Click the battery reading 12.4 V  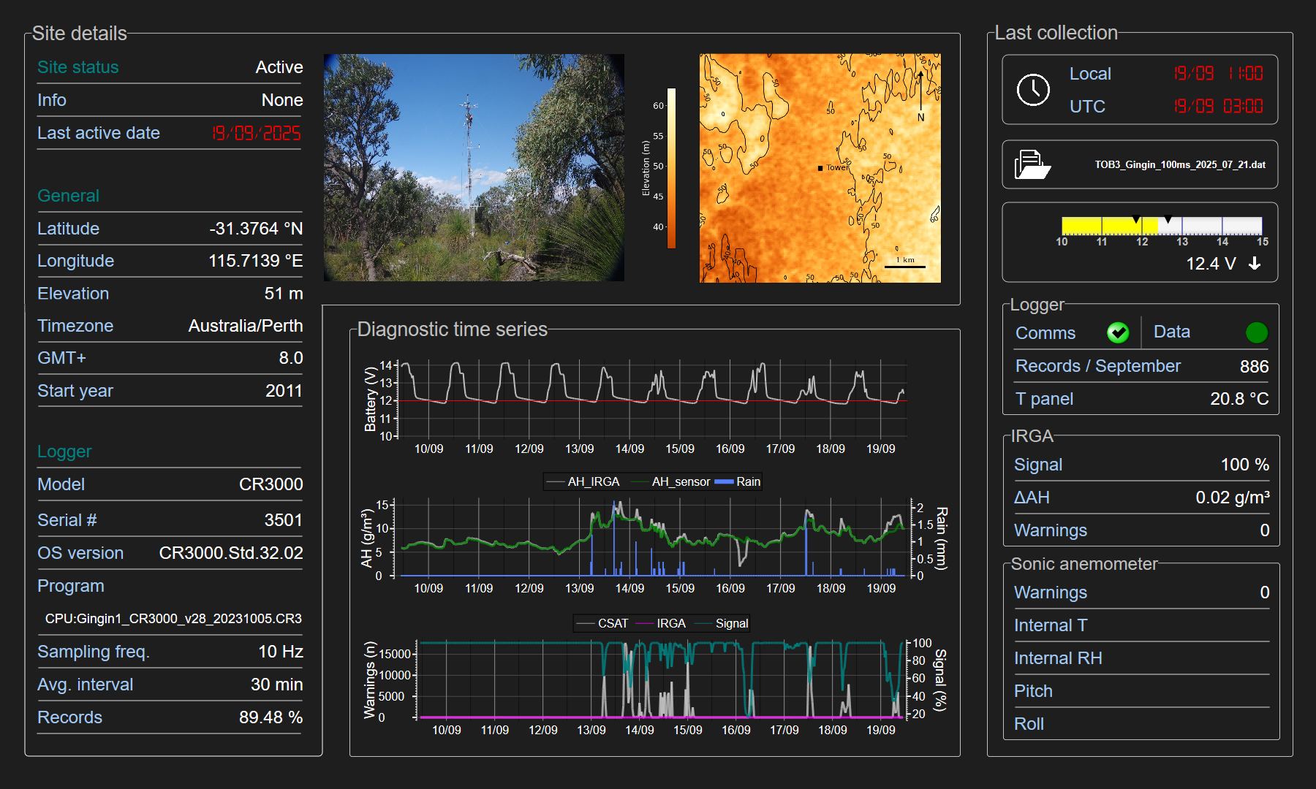tap(1211, 264)
